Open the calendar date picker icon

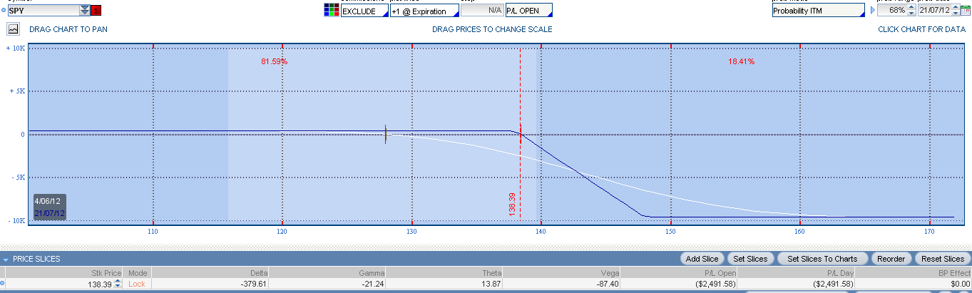[966, 11]
